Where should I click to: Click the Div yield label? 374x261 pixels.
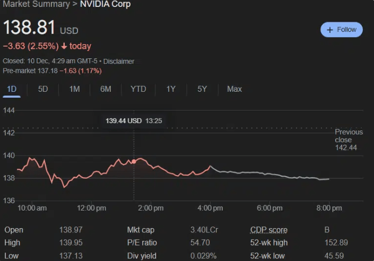142,256
